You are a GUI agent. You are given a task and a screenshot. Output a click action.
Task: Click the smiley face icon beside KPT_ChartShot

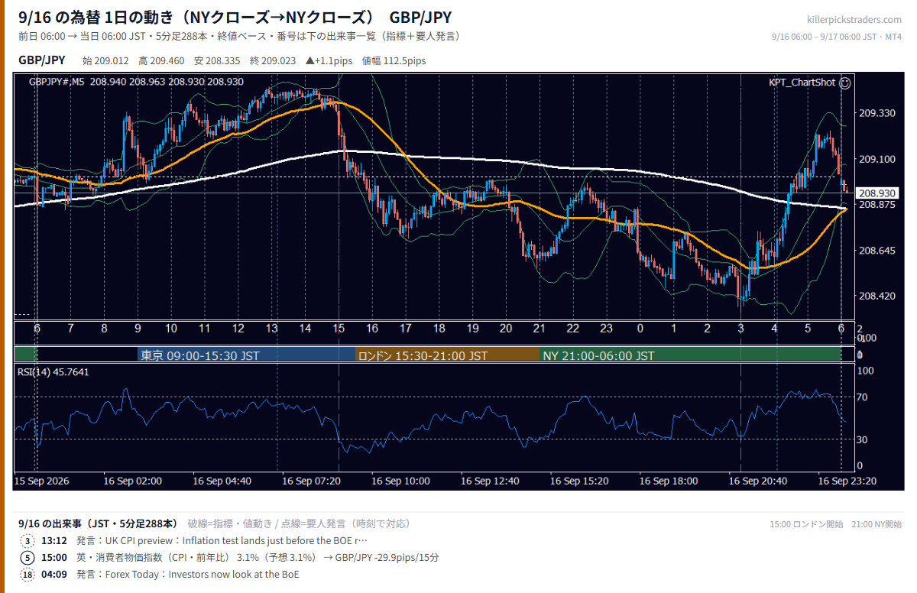click(x=845, y=82)
